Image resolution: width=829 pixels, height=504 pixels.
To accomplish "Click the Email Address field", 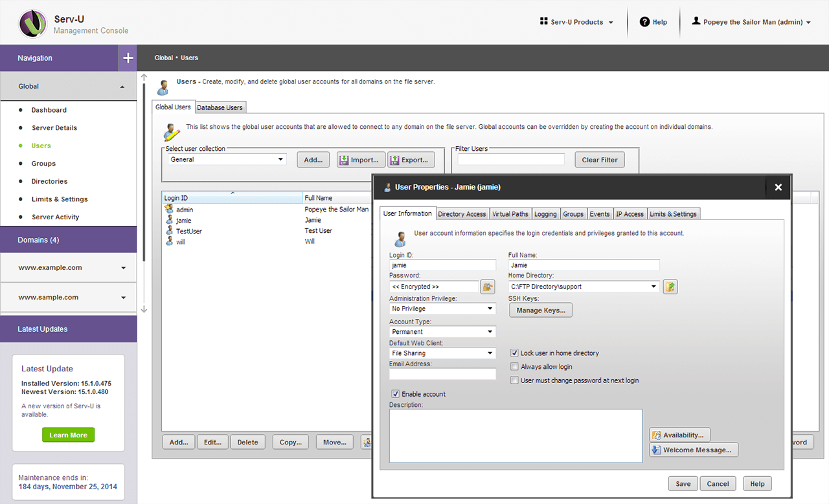I will tap(442, 374).
